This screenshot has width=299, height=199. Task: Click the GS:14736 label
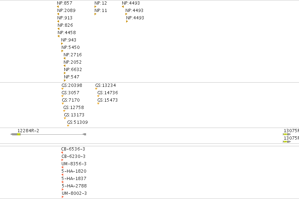[108, 93]
